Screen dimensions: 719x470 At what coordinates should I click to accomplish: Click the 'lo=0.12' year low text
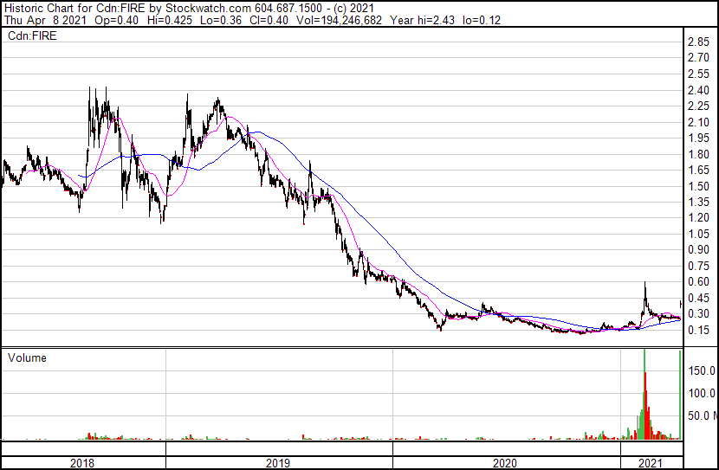(x=482, y=20)
